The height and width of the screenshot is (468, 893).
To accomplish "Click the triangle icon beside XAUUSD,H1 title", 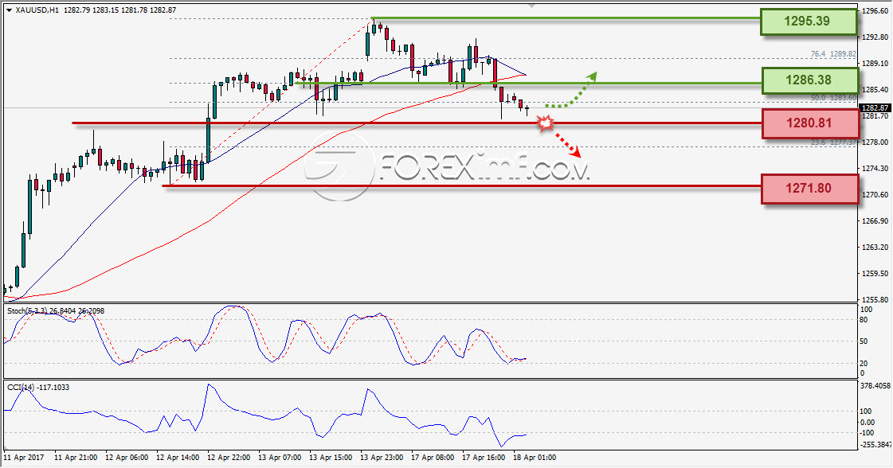I will pos(9,10).
